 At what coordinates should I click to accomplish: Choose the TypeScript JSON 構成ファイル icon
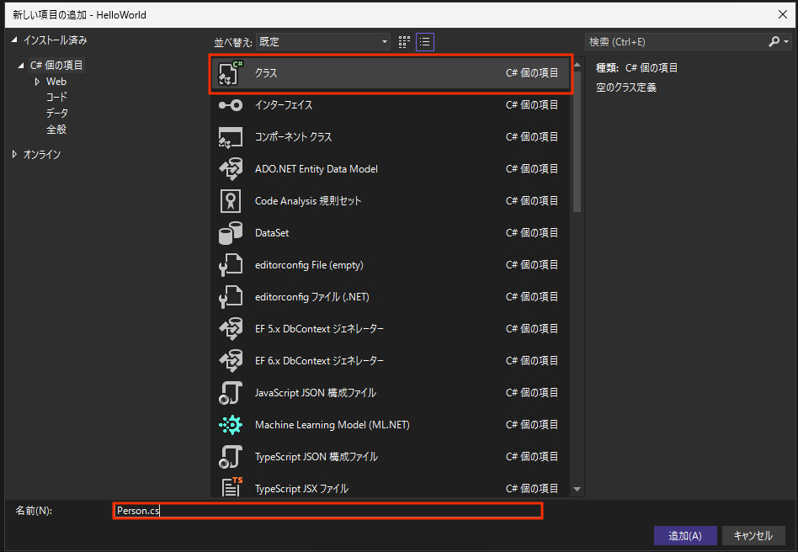click(231, 457)
